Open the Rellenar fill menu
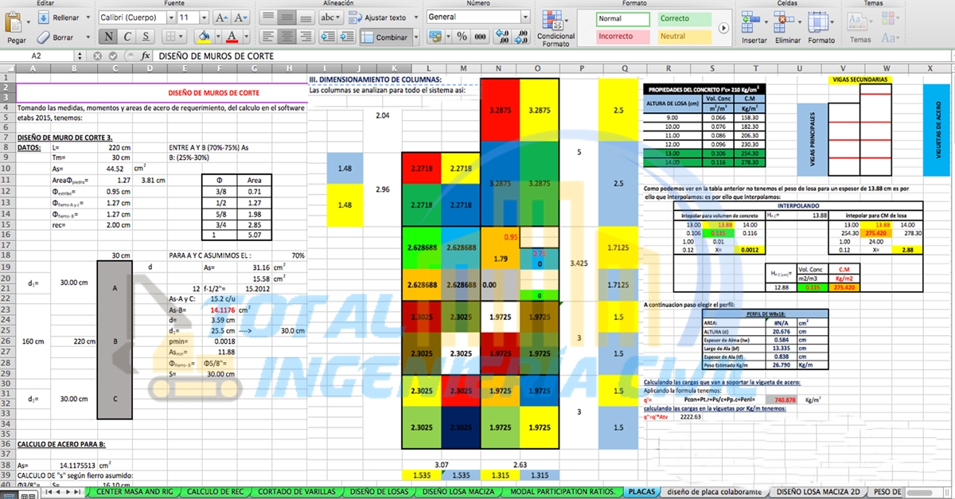 pos(66,17)
